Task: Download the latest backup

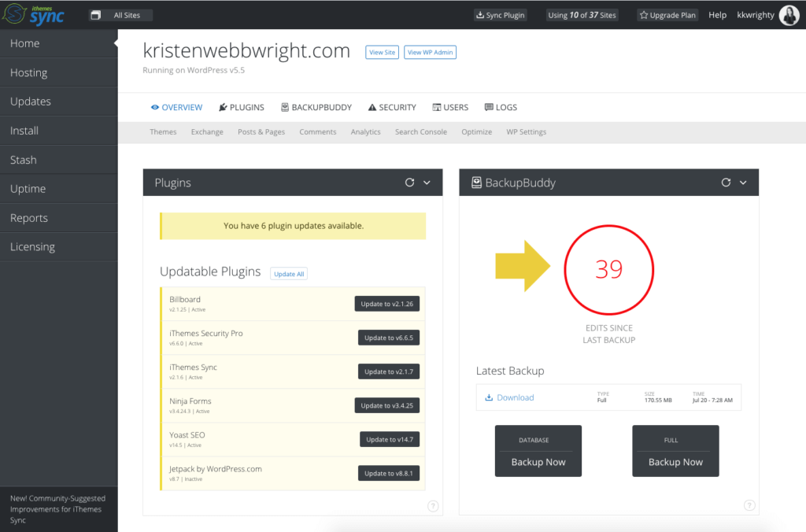Action: 509,397
